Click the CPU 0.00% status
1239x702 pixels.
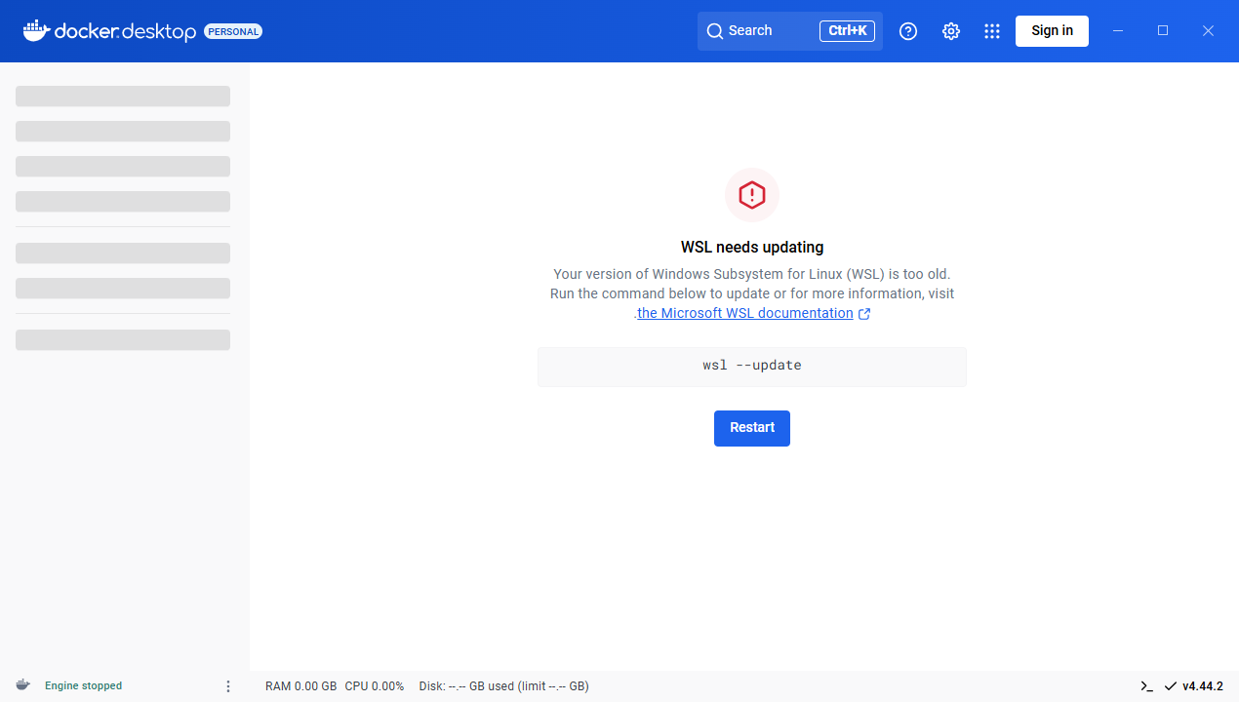(375, 686)
